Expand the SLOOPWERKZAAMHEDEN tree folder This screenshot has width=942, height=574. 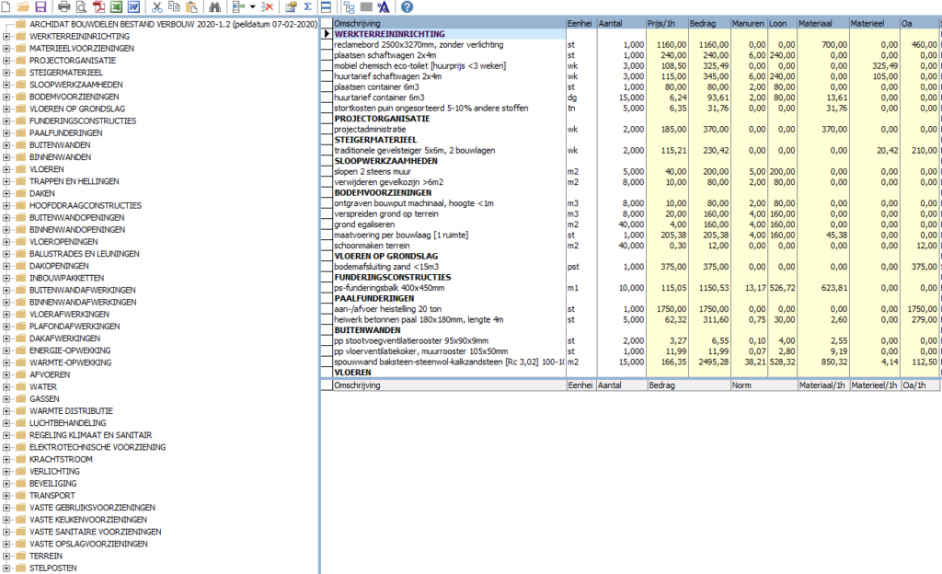[6, 85]
